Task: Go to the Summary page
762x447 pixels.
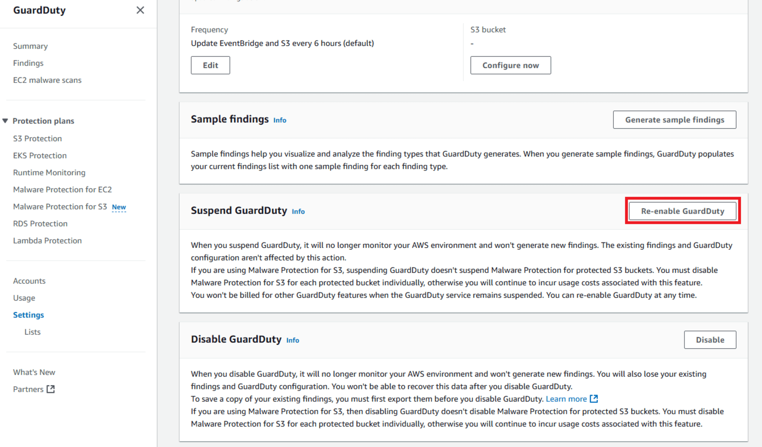Action: pos(30,46)
